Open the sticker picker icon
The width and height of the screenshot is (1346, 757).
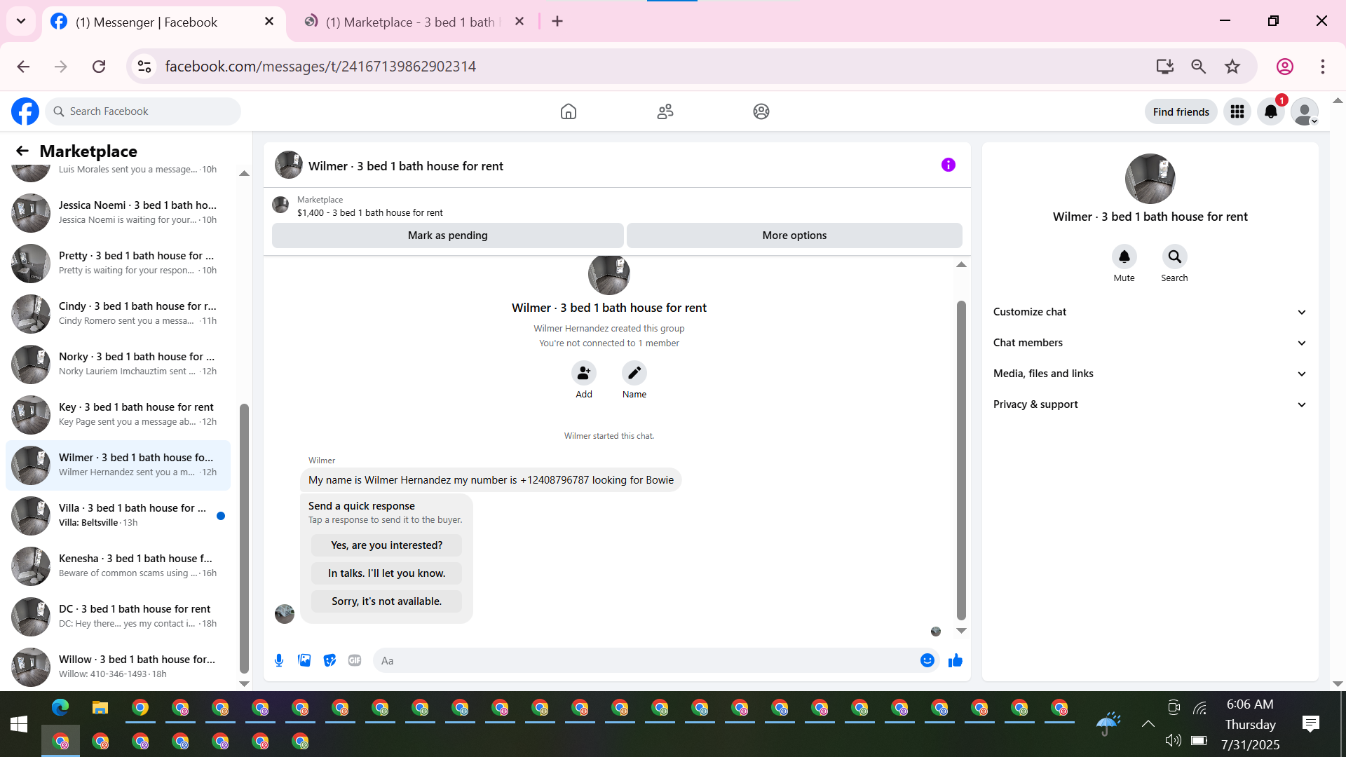coord(329,660)
